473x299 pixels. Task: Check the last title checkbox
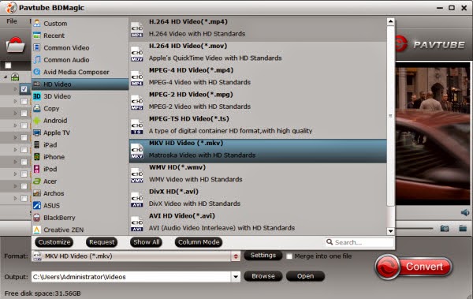coord(24,198)
